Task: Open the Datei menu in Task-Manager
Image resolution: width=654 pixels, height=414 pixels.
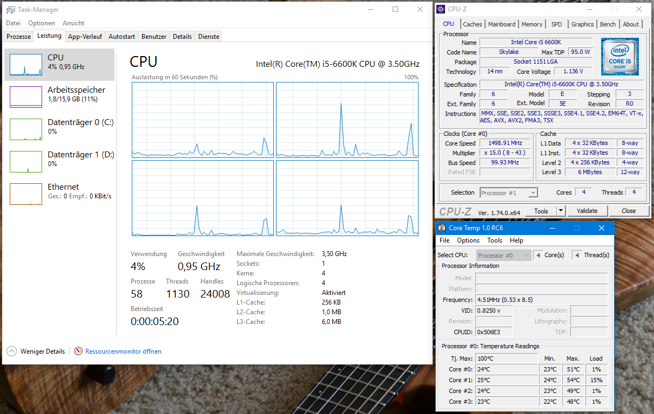Action: click(x=13, y=23)
